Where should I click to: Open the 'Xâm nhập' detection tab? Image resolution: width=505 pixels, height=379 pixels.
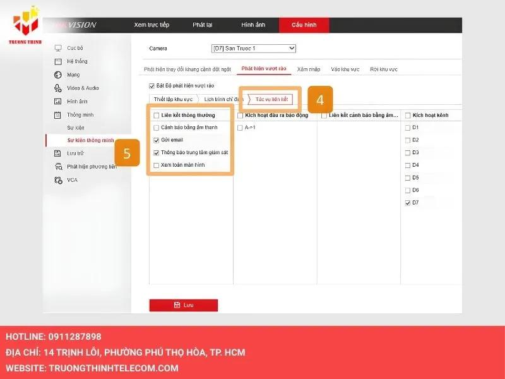[x=309, y=69]
